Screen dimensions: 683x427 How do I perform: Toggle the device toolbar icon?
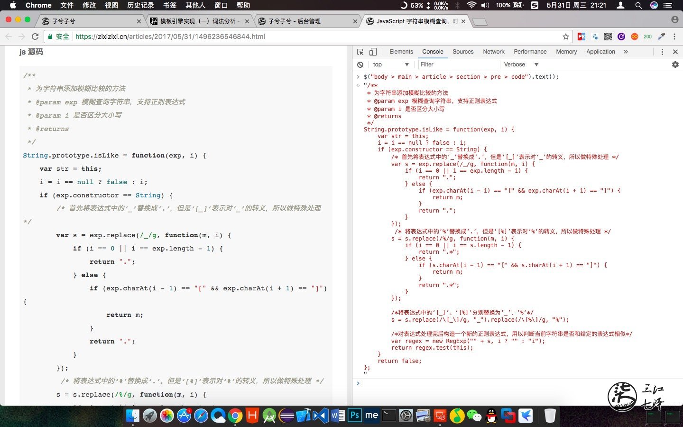coord(372,51)
